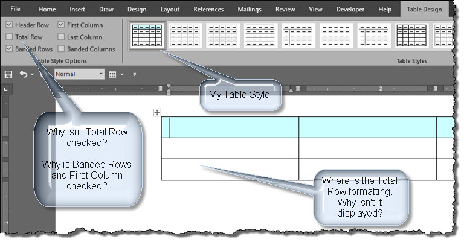Open the Mailings tab

click(250, 9)
